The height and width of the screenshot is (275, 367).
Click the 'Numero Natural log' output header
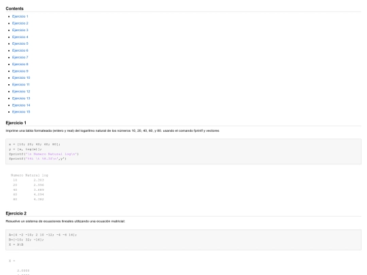[29, 175]
